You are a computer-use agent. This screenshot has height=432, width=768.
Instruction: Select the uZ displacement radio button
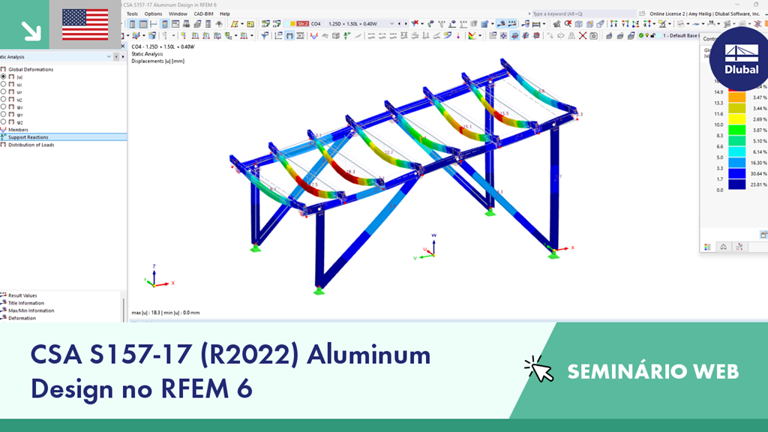pyautogui.click(x=4, y=100)
